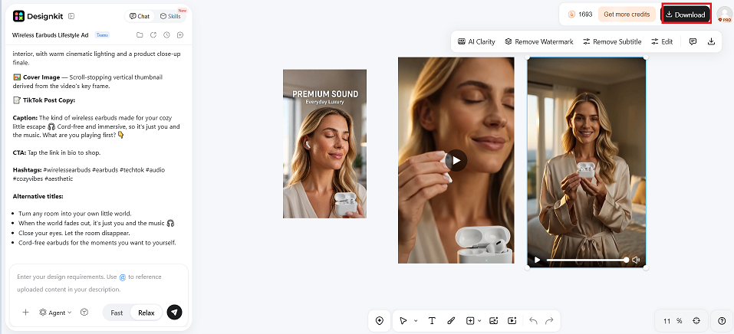Open the help question mark
This screenshot has height=334, width=734.
tap(722, 321)
